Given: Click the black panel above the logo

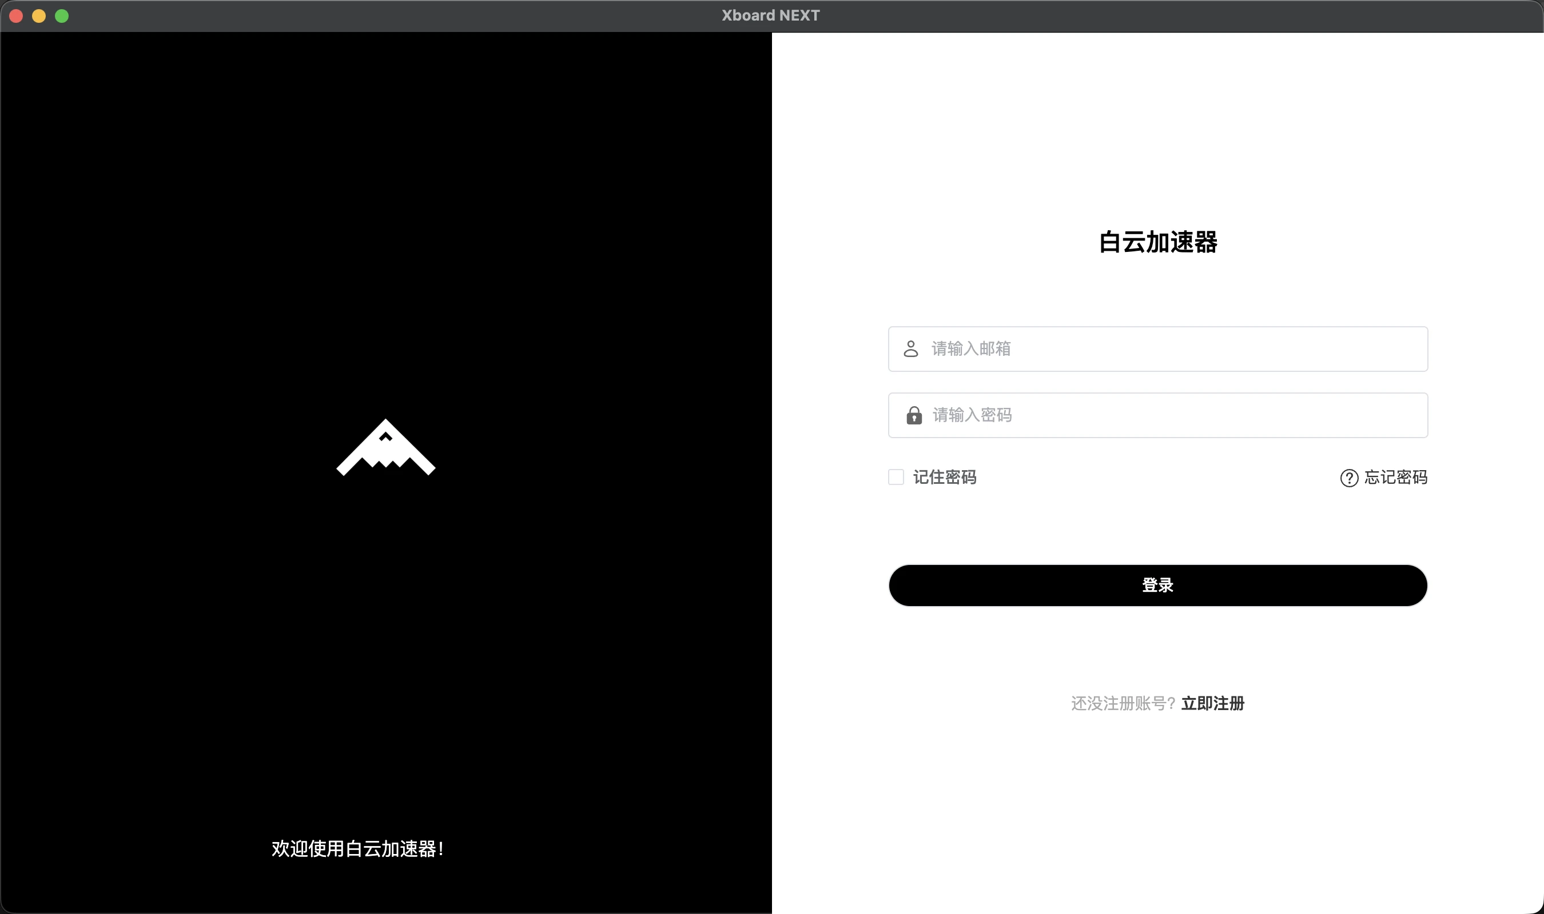Looking at the screenshot, I should [386, 215].
